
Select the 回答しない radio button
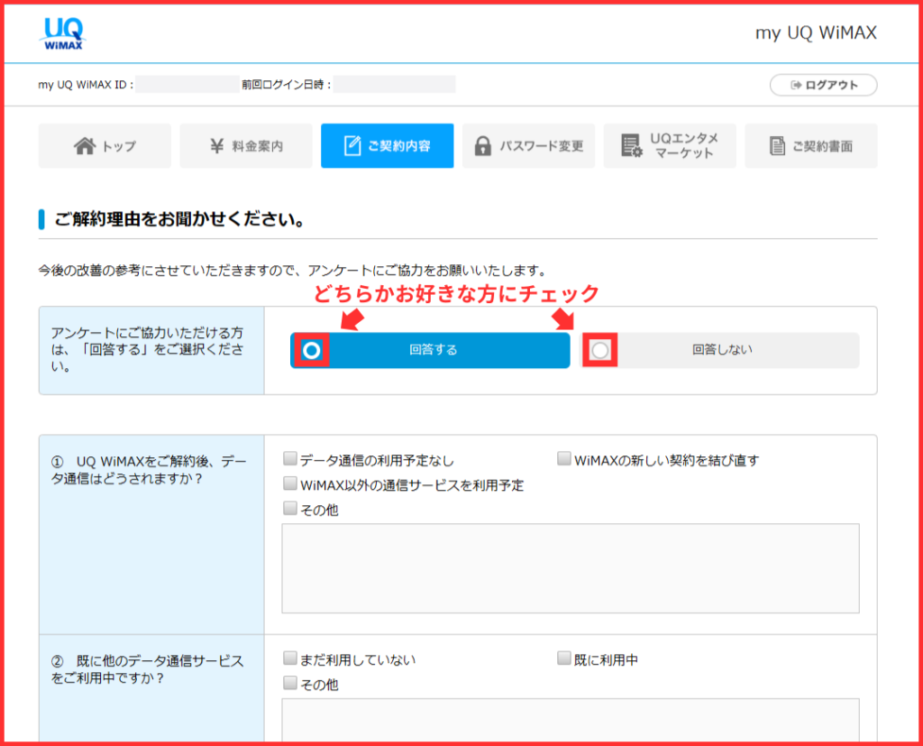click(599, 351)
